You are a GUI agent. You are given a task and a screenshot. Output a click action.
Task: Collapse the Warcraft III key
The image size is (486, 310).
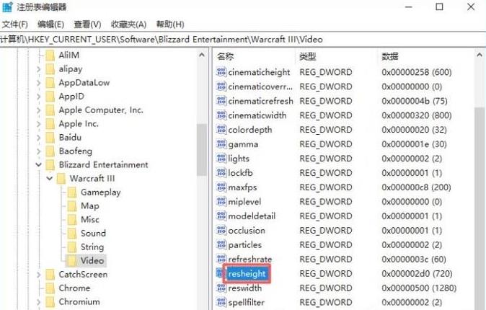50,178
